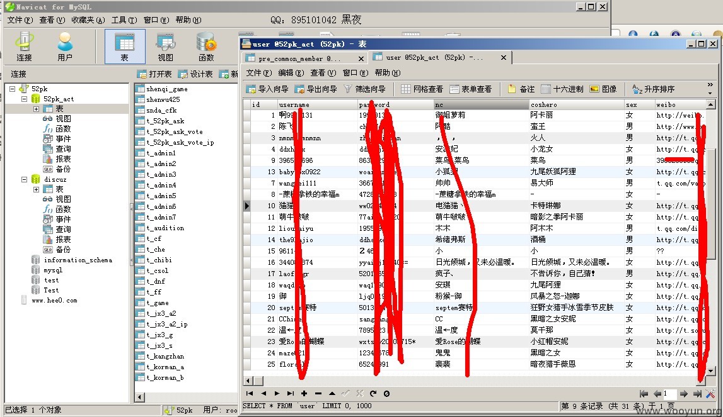Launch 导出向导 Export Wizard

pos(315,89)
